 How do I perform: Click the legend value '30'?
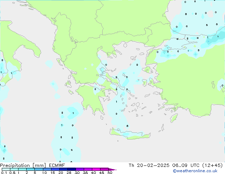tap(77, 173)
